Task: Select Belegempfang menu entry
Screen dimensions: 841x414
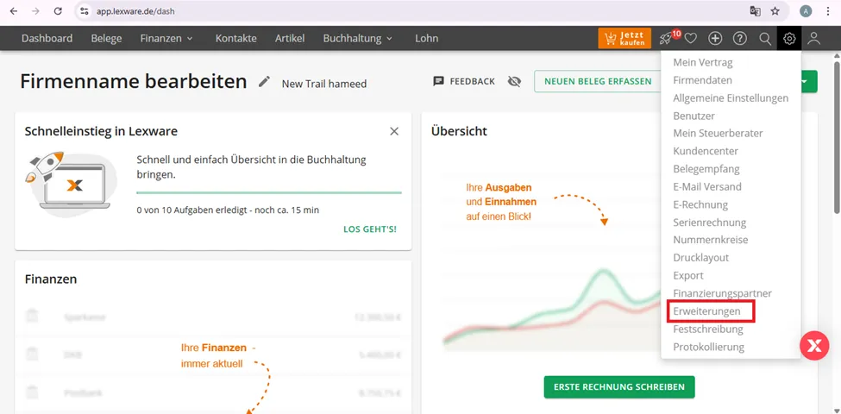Action: click(x=706, y=169)
